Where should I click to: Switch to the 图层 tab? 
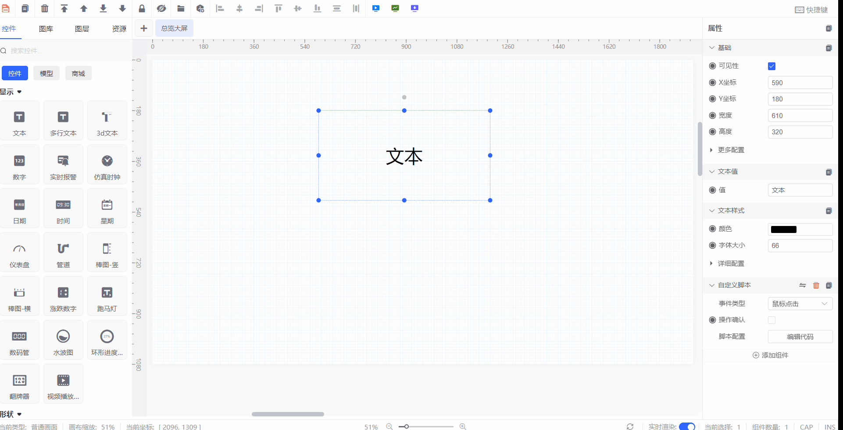tap(82, 29)
